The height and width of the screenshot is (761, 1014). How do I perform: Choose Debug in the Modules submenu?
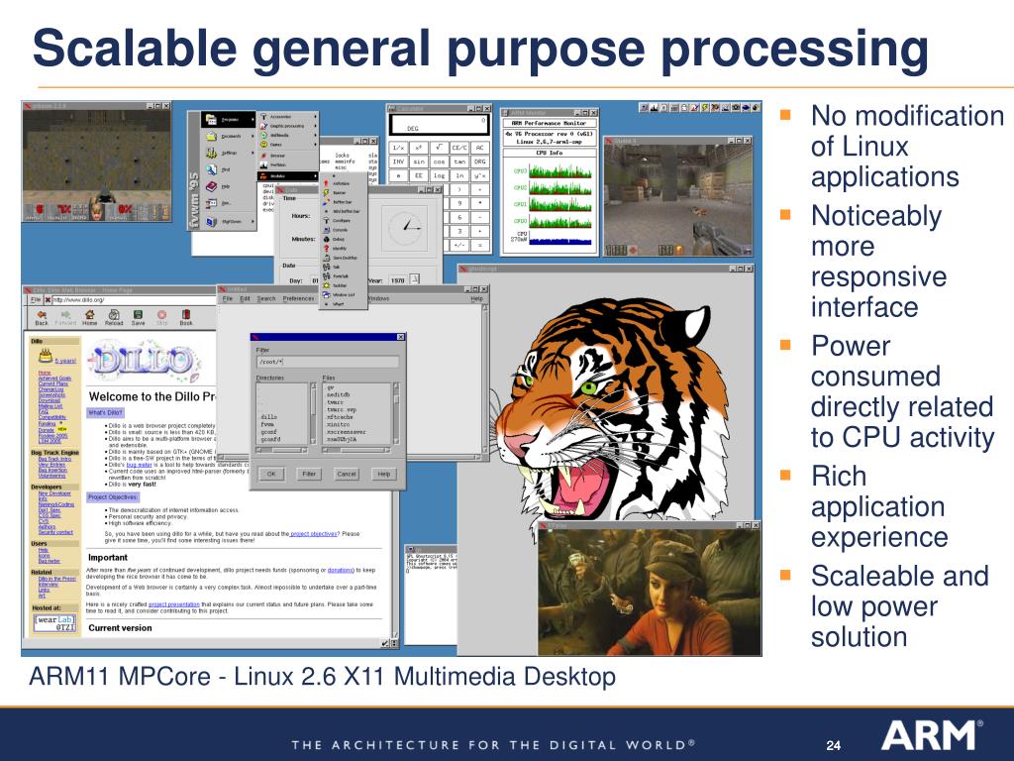(x=344, y=240)
